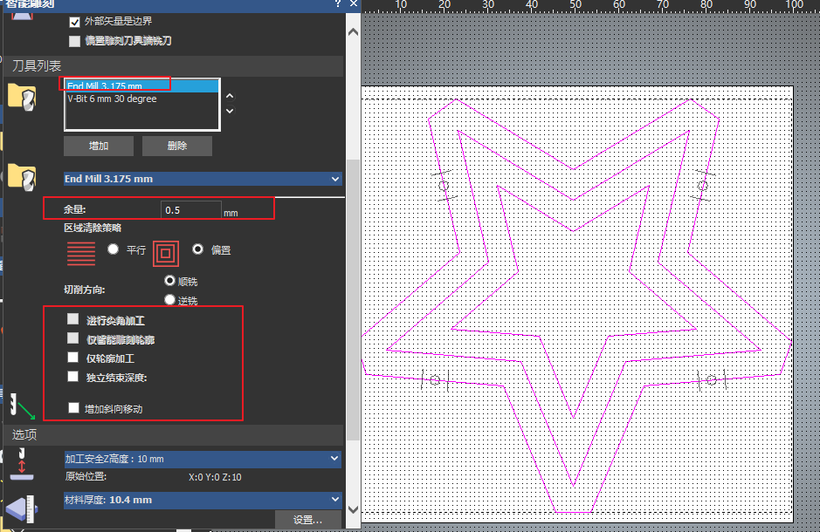Click panel scrollbar down arrow
Image resolution: width=820 pixels, height=532 pixels.
[x=354, y=509]
